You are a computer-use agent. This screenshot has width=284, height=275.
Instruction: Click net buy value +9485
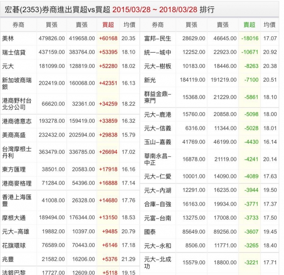click(x=110, y=231)
